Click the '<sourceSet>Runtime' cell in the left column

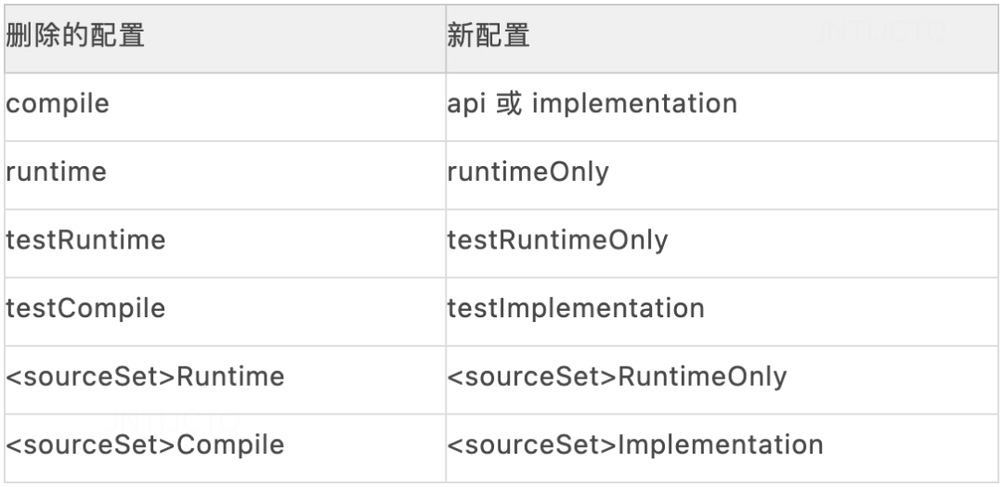(145, 377)
